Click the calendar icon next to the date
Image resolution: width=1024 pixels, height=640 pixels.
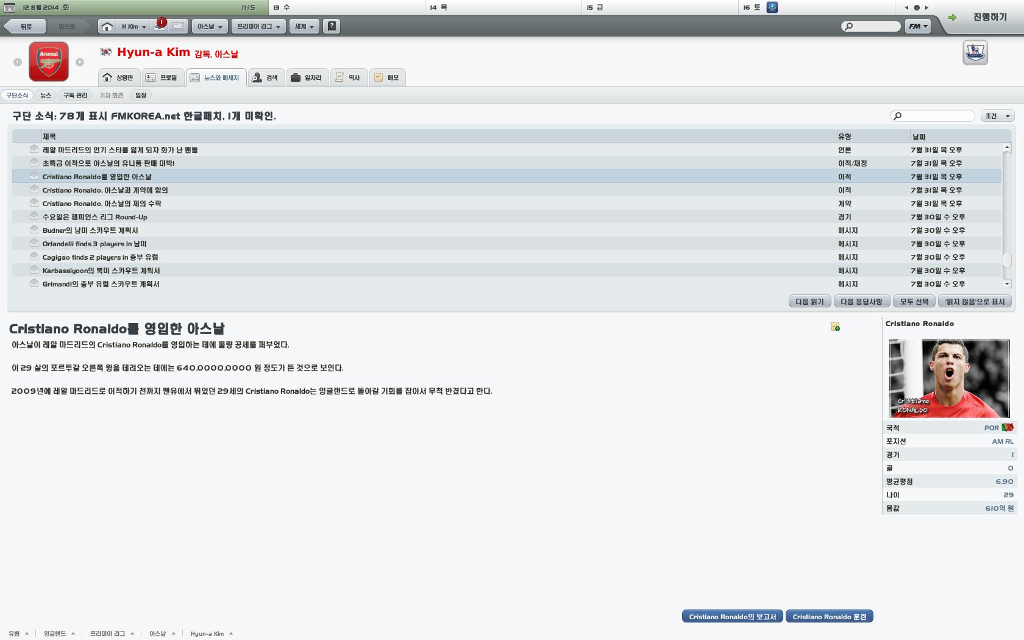10,7
